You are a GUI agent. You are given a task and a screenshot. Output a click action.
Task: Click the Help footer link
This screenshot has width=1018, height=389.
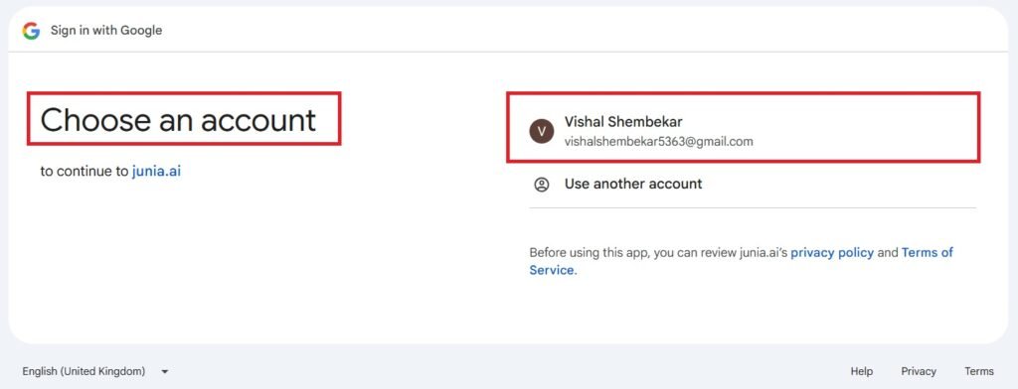tap(862, 371)
